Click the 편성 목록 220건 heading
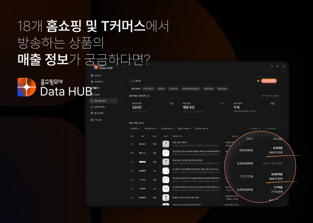313x223 pixels. (x=136, y=123)
